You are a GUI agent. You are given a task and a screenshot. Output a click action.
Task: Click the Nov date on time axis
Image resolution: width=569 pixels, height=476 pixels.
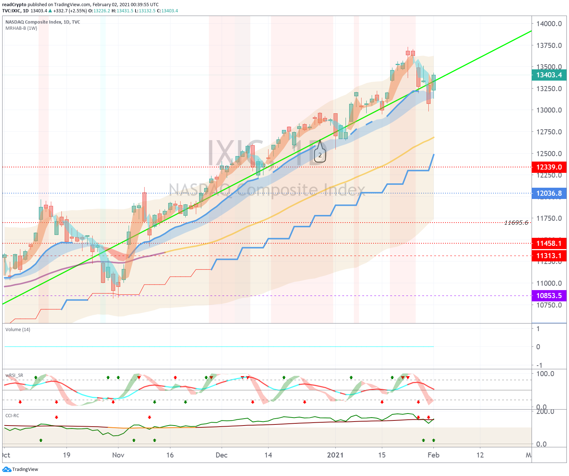pyautogui.click(x=118, y=455)
